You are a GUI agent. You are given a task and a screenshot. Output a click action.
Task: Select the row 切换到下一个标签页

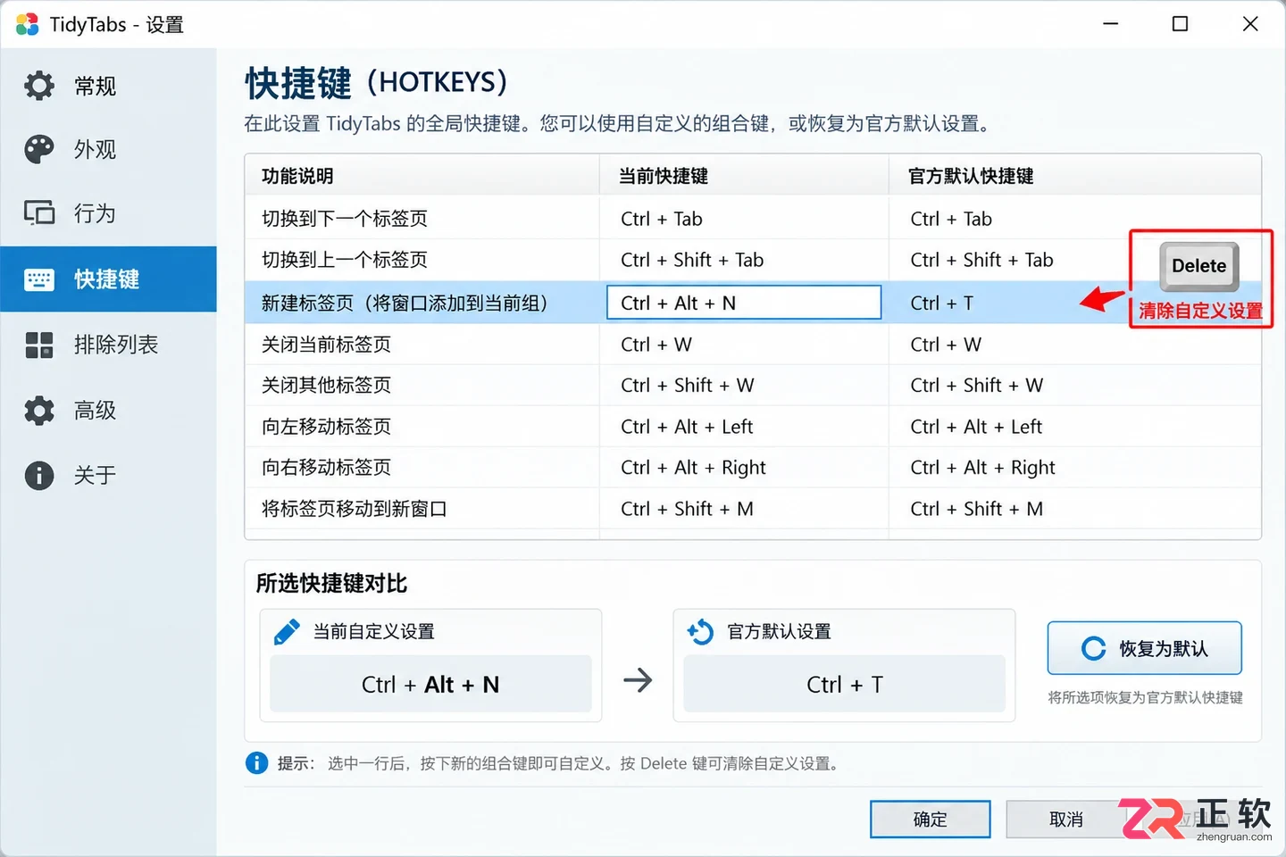coord(753,219)
